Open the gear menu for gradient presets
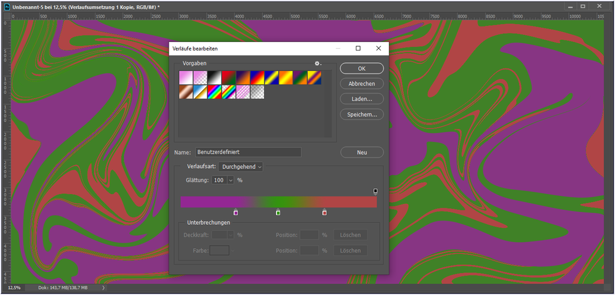Image resolution: width=615 pixels, height=295 pixels. pos(318,63)
